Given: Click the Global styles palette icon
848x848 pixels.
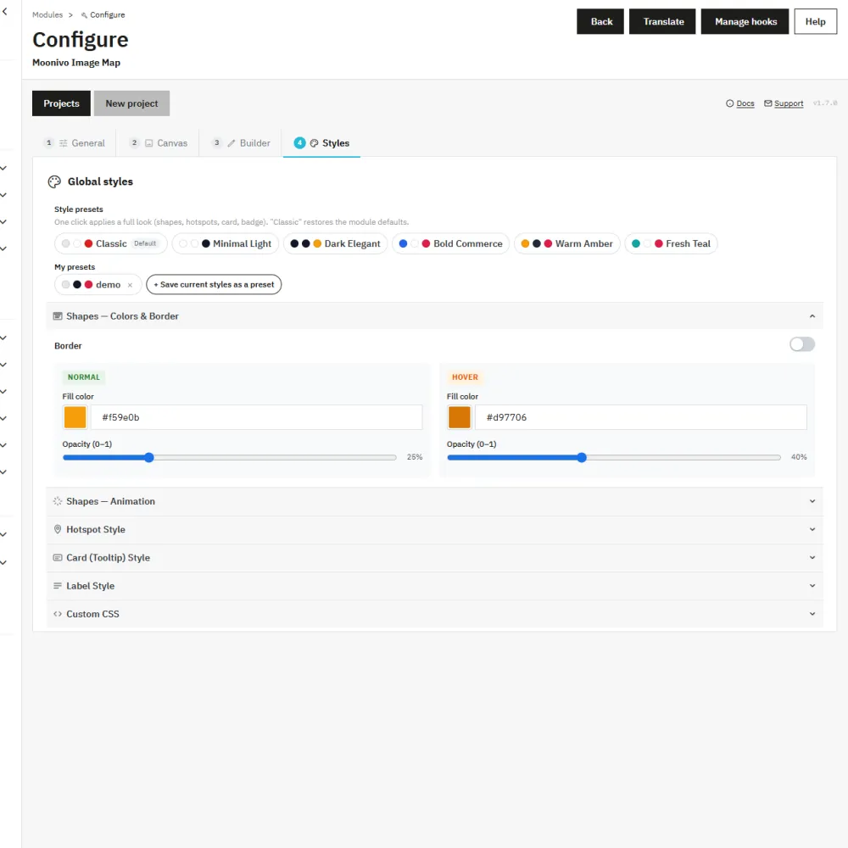Looking at the screenshot, I should tap(54, 181).
